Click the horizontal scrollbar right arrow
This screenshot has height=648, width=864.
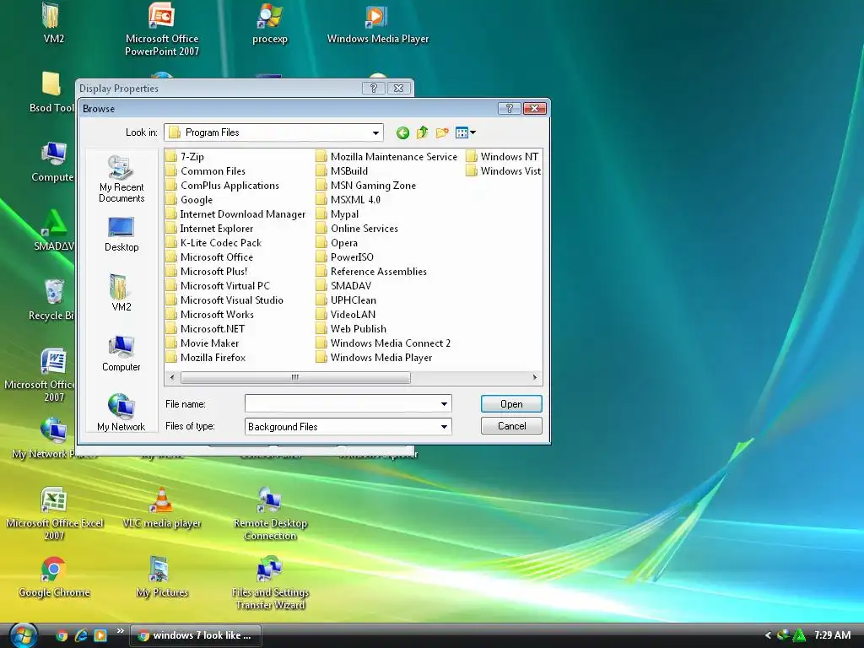[x=534, y=377]
